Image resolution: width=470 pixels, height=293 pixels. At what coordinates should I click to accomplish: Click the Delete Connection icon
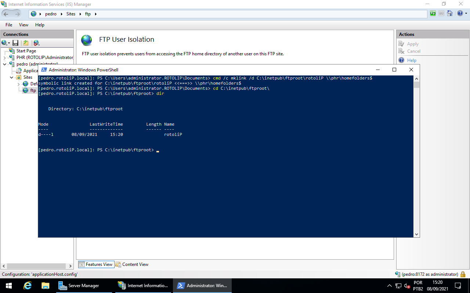pyautogui.click(x=36, y=43)
